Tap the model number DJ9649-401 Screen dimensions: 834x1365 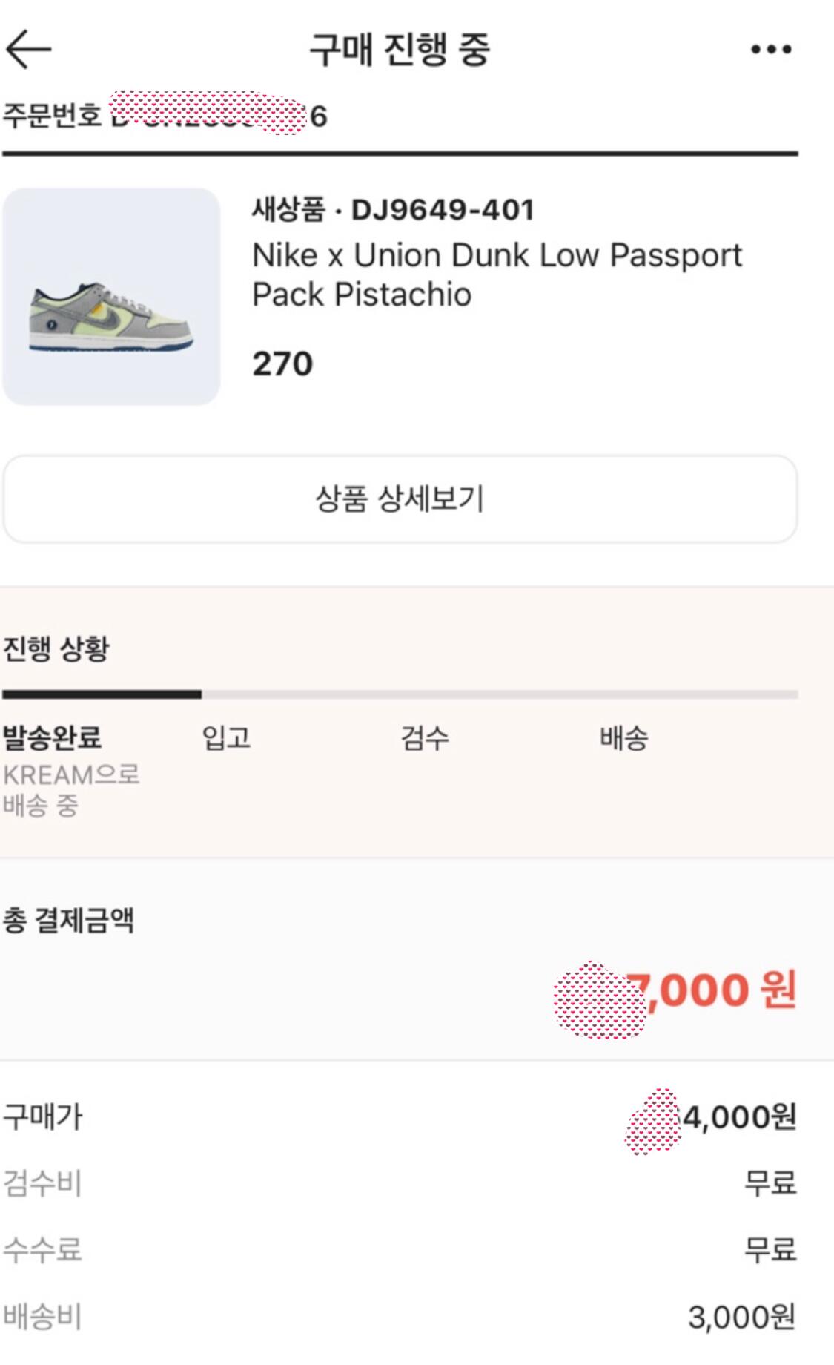(443, 210)
